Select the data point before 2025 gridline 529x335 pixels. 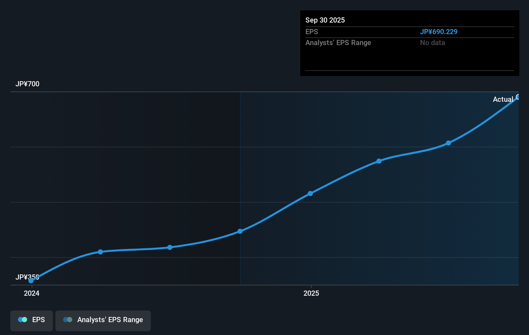pyautogui.click(x=240, y=231)
